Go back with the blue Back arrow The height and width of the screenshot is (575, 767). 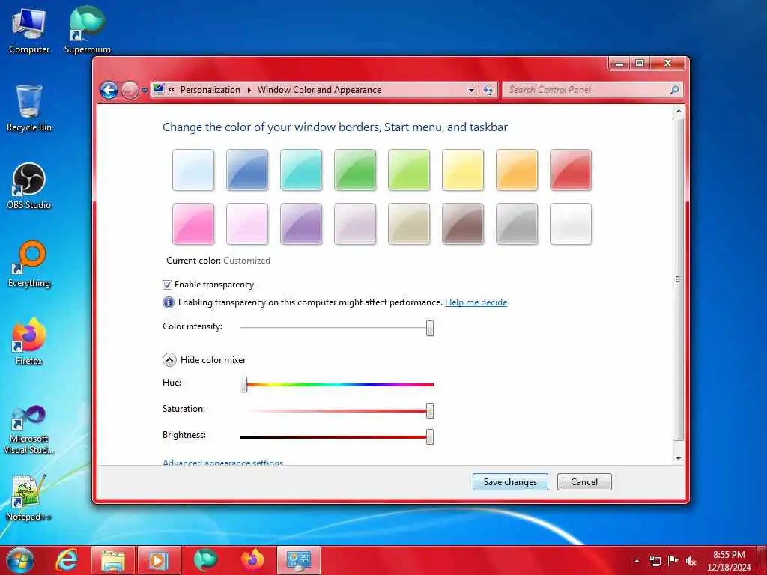[109, 90]
